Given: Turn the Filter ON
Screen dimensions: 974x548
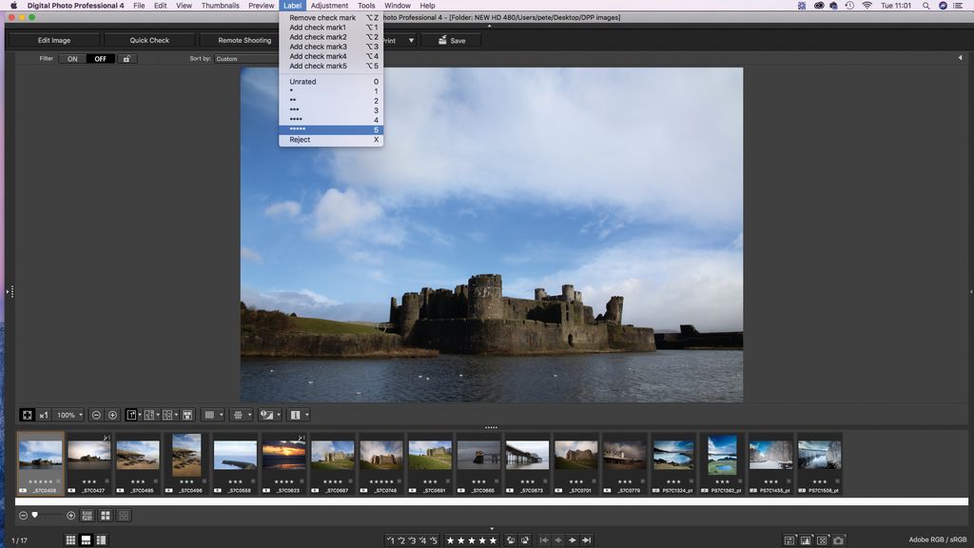Looking at the screenshot, I should (71, 58).
